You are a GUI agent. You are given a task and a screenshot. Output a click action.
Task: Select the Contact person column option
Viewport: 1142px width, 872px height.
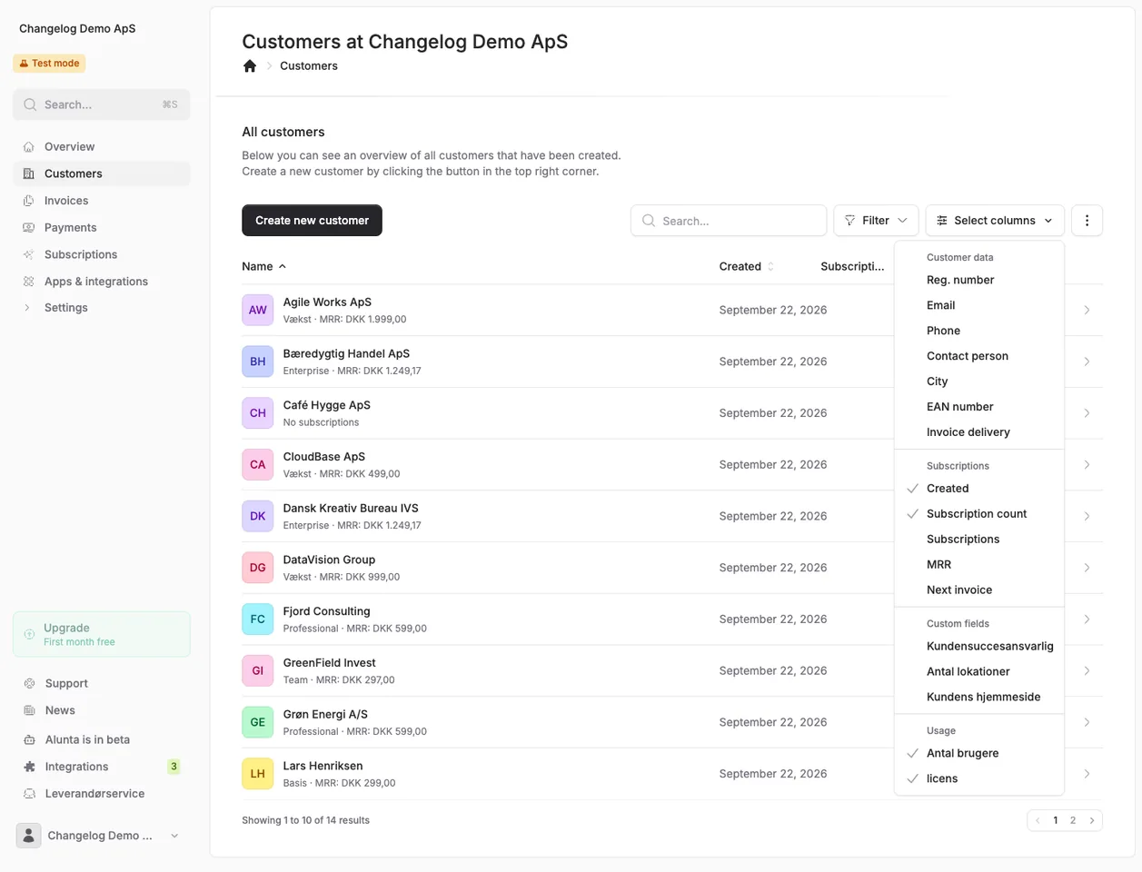[x=978, y=356]
